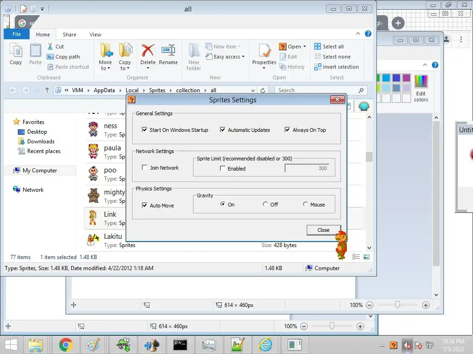Zoom in button in back Paint window
This screenshot has width=473, height=354.
[360, 326]
